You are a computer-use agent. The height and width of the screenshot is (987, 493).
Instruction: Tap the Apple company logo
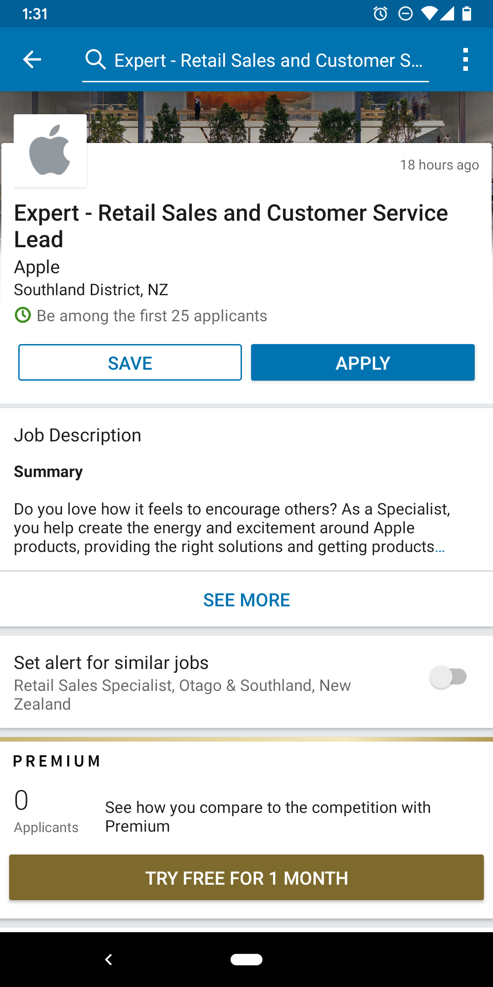coord(50,150)
